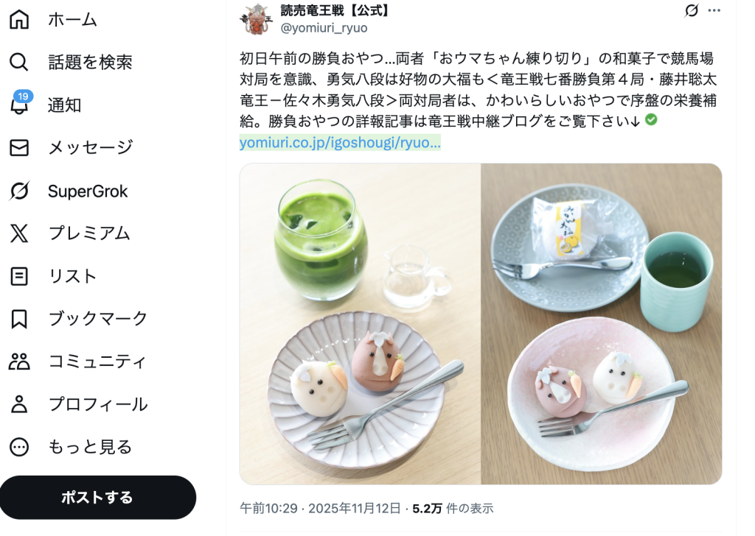This screenshot has width=755, height=536.
Task: Open the Communities people icon
Action: [x=19, y=362]
